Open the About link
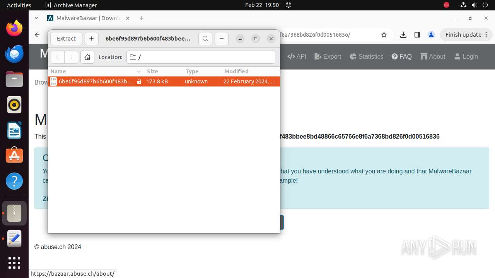The height and width of the screenshot is (278, 495). point(433,56)
